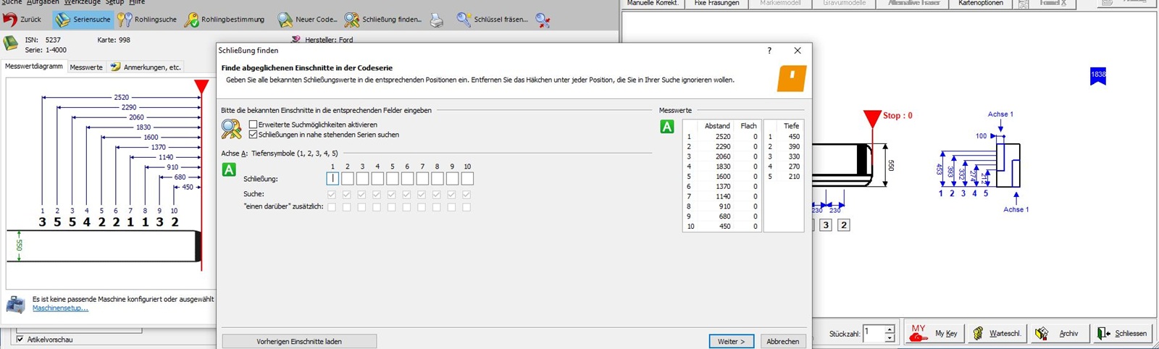The image size is (1159, 349).
Task: Toggle the Artikelvorschau checkbox
Action: pyautogui.click(x=20, y=339)
